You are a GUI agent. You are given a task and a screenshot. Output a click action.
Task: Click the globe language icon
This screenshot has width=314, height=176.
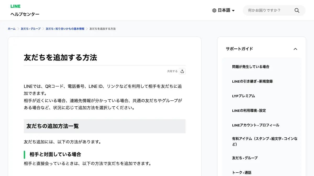214,10
